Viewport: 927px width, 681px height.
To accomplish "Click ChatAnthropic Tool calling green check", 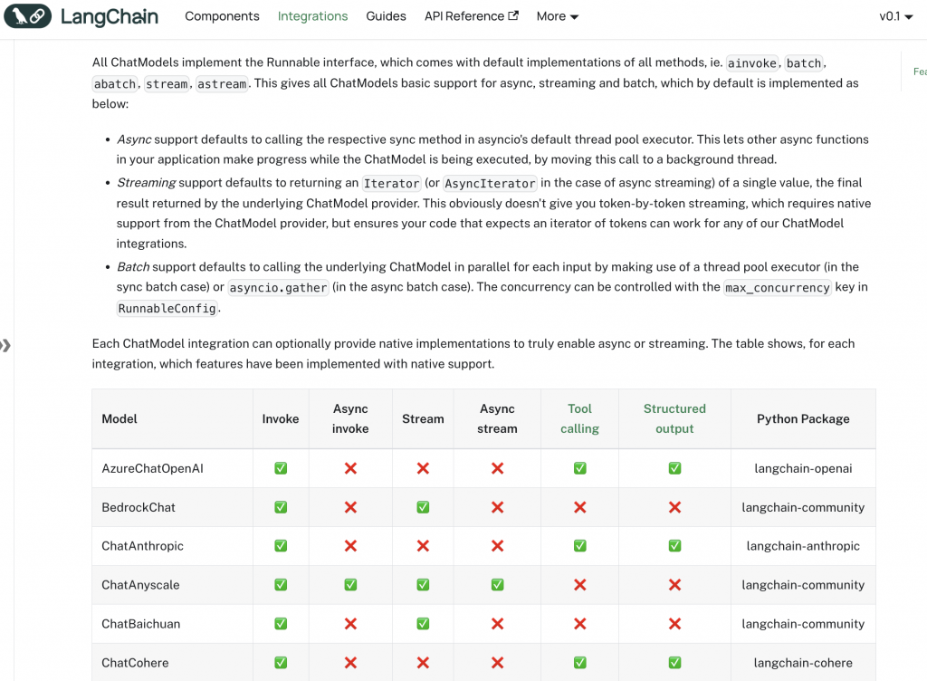I will (580, 546).
